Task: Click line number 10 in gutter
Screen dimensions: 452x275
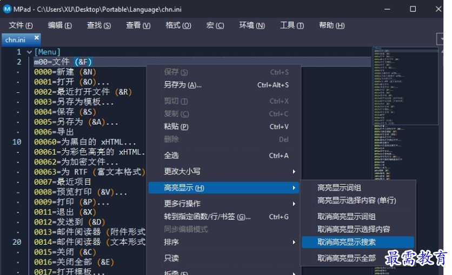Action: coord(17,142)
